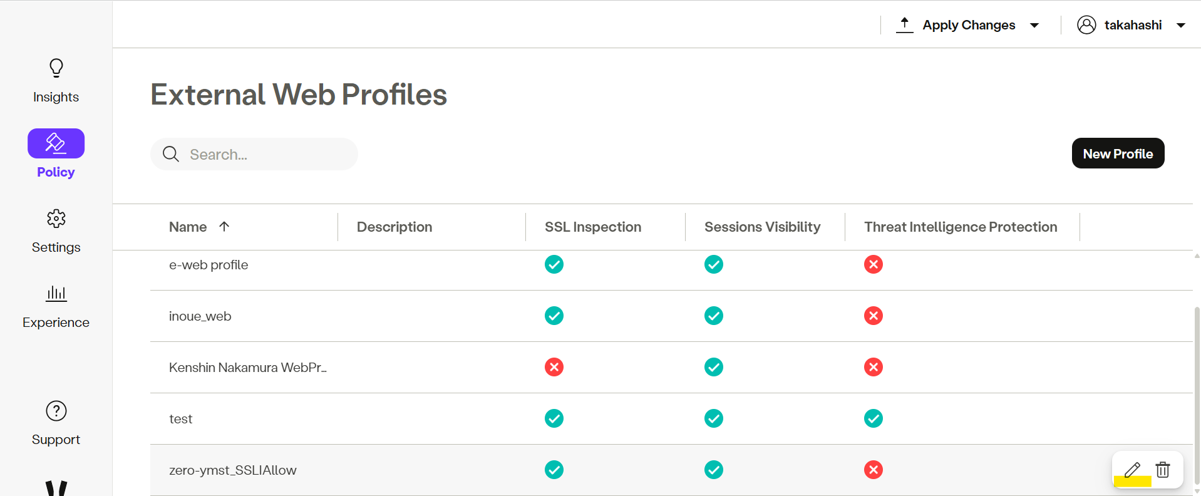Image resolution: width=1201 pixels, height=496 pixels.
Task: Click the takahashi user avatar icon
Action: coord(1086,25)
